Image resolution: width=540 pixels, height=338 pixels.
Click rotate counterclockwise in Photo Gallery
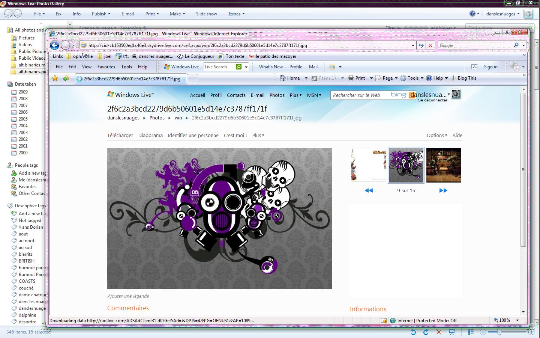pyautogui.click(x=413, y=332)
